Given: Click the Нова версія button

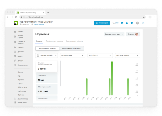Looking at the screenshot, I should [x=102, y=23].
